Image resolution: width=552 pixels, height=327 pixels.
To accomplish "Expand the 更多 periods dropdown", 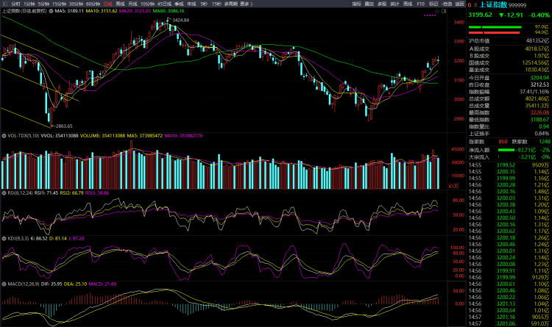I will (x=246, y=4).
